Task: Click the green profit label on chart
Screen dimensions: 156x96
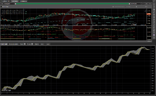Action: 75,10
